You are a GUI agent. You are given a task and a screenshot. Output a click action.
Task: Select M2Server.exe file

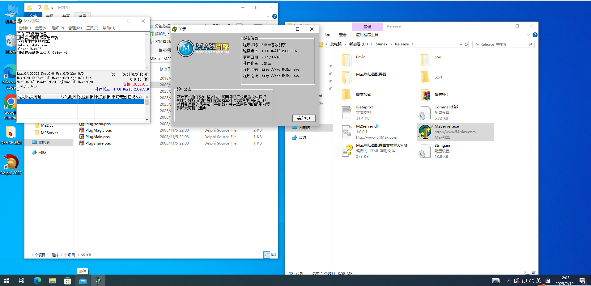coord(455,132)
